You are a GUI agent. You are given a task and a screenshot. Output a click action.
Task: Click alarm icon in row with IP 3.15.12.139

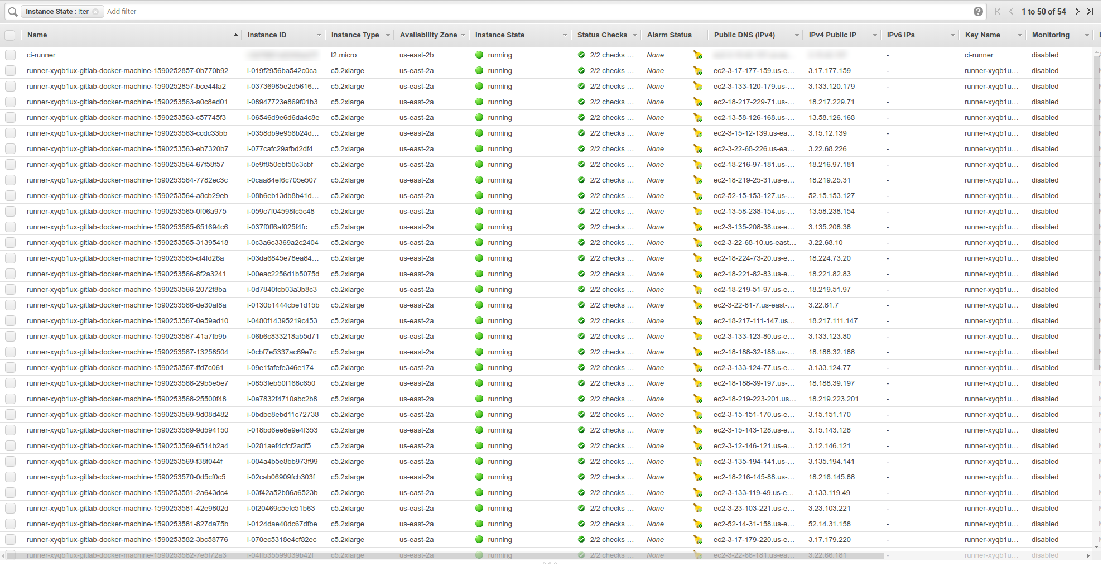[x=698, y=133]
